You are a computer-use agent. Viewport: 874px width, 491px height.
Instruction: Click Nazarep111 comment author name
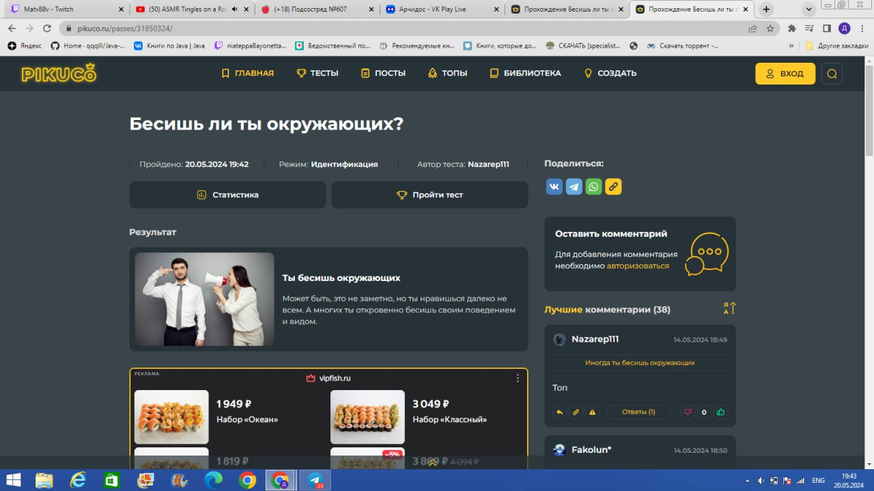pyautogui.click(x=595, y=339)
